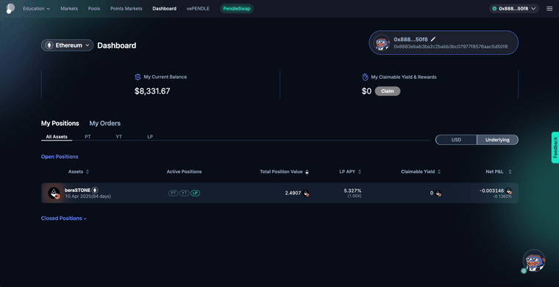The width and height of the screenshot is (559, 287).
Task: Click the Active Positions column header
Action: (x=184, y=172)
